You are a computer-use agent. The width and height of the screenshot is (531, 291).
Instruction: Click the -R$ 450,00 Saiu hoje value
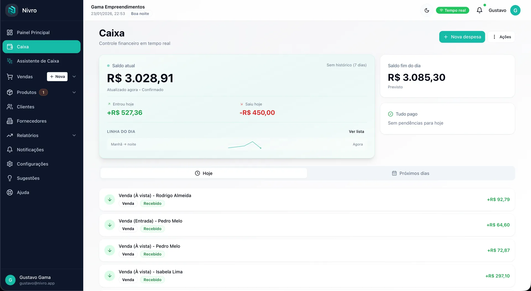pos(257,113)
